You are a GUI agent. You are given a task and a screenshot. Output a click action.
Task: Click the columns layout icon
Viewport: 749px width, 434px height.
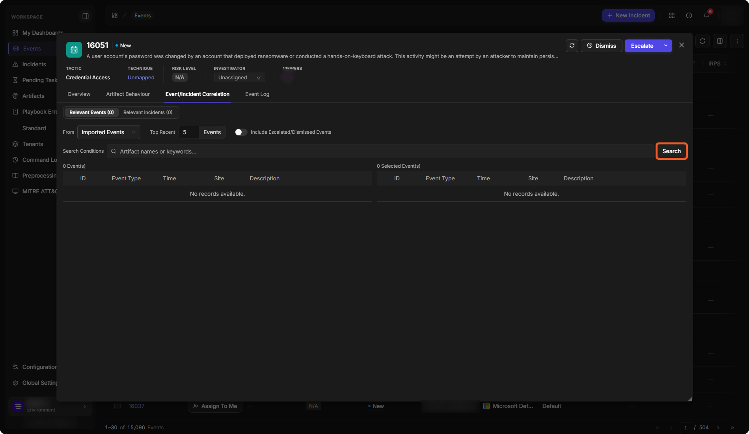[x=720, y=41]
